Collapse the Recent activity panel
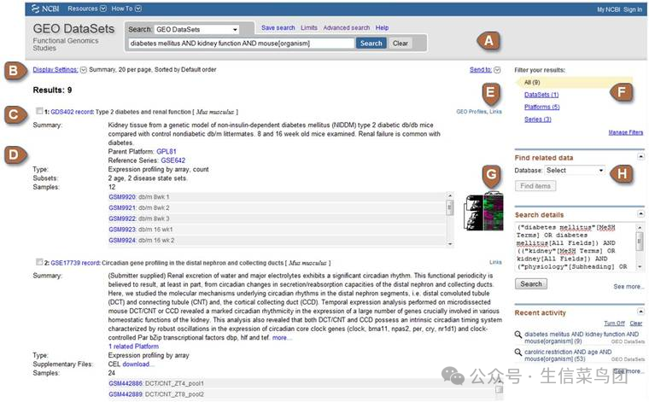The image size is (649, 402). [x=640, y=312]
